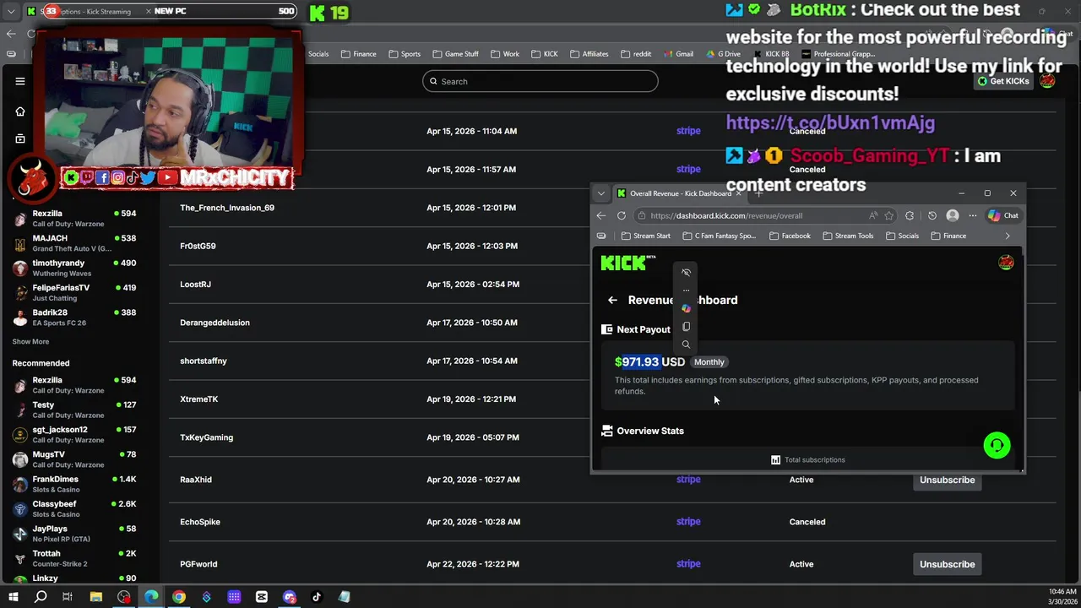
Task: Open Microsoft Edge from taskbar
Action: coord(151,597)
